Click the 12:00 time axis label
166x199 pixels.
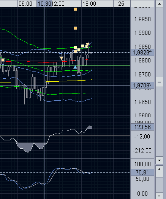pyautogui.click(x=58, y=4)
